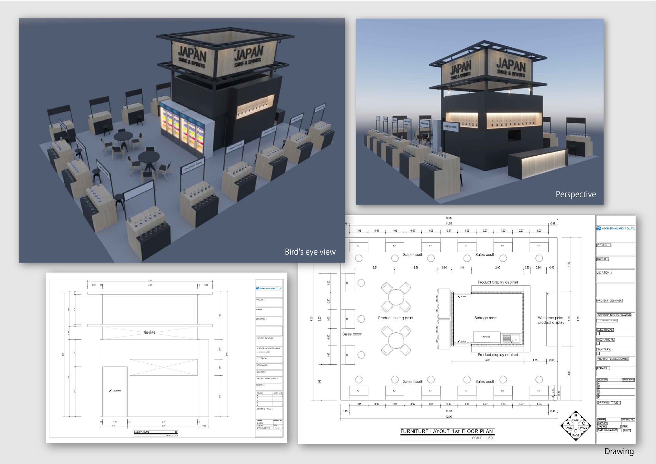Click the 'SCALE 1 : 50' text

tap(482, 438)
